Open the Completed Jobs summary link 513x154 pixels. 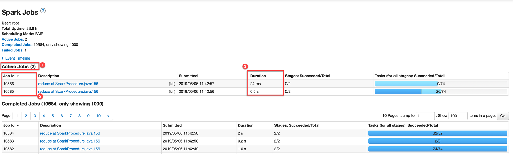pyautogui.click(x=17, y=45)
